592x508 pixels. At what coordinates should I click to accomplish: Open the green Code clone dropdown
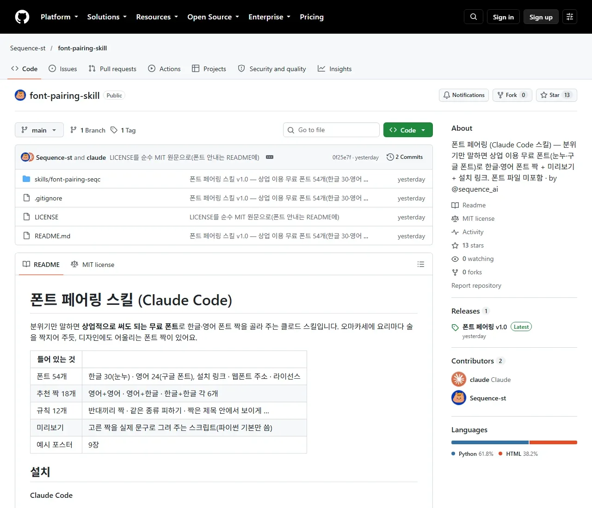(x=408, y=130)
